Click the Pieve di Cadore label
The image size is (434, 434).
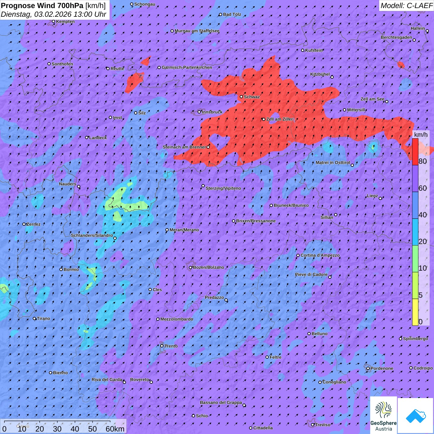click(x=311, y=274)
